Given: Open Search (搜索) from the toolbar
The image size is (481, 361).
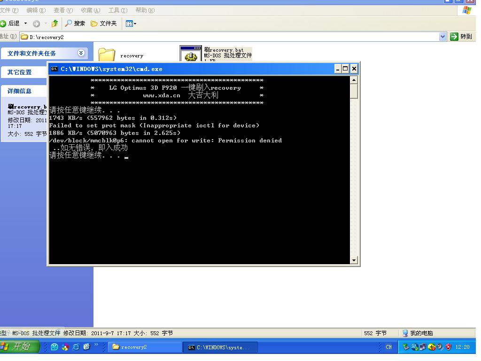Looking at the screenshot, I should [x=75, y=24].
